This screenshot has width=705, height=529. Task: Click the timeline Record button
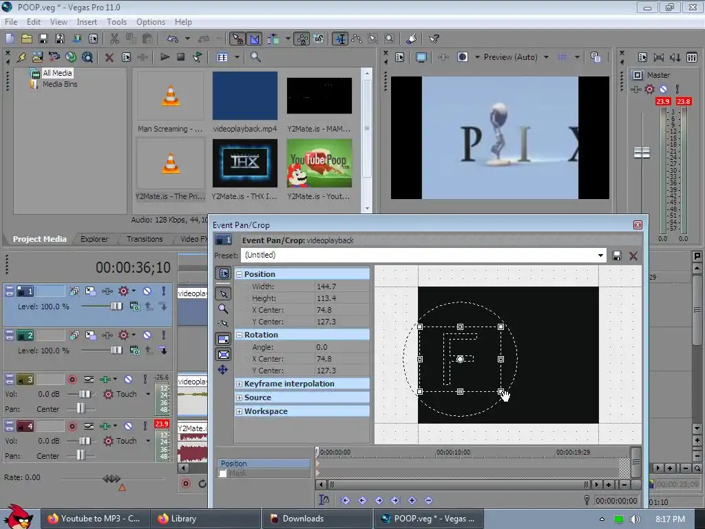pos(186,484)
